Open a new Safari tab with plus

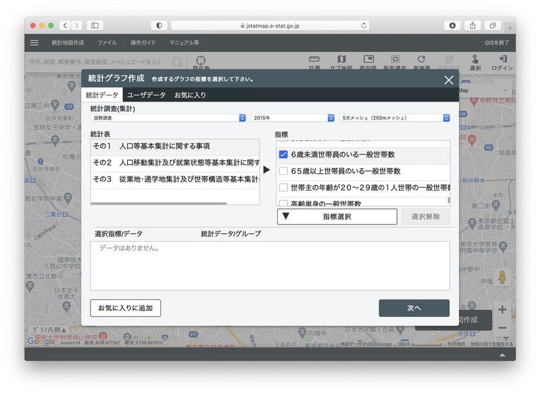(510, 28)
